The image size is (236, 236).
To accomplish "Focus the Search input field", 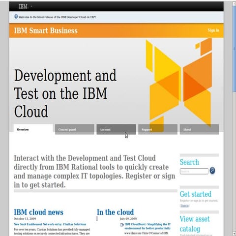I will [x=194, y=171].
